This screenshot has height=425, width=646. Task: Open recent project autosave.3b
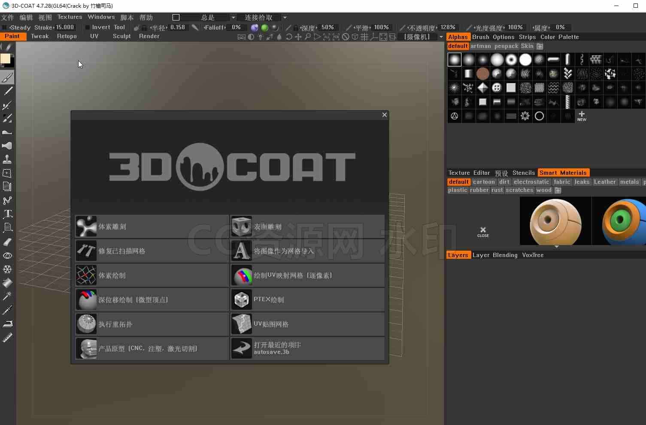point(307,348)
